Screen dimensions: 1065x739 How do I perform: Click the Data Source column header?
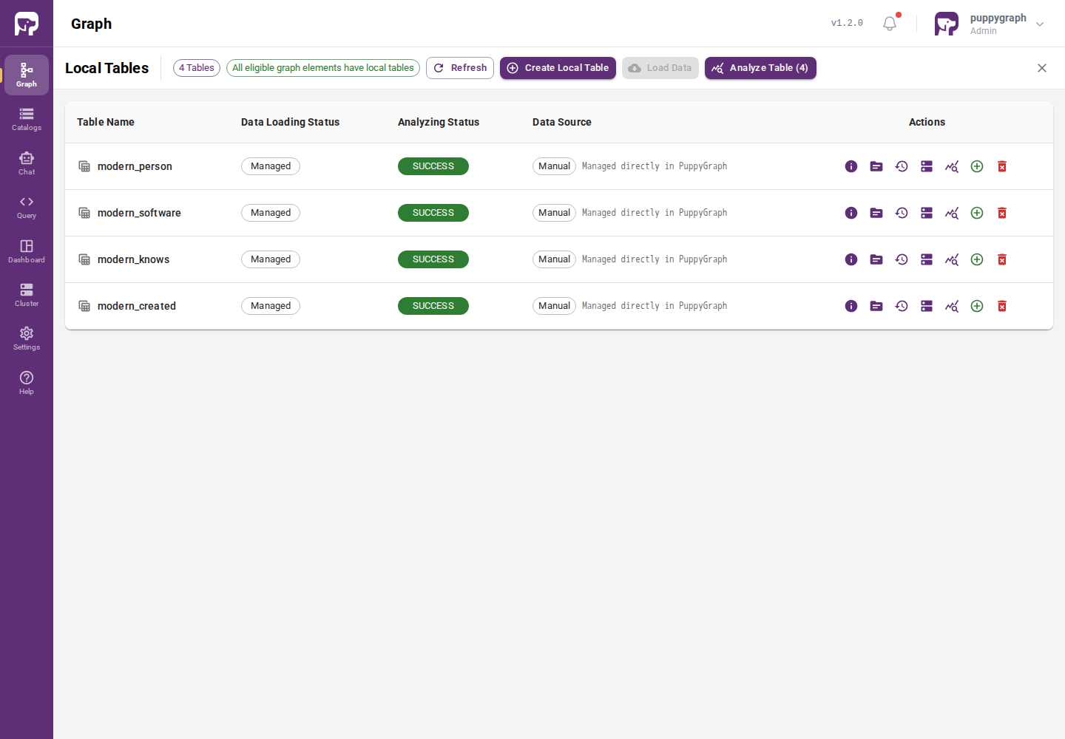[x=562, y=122]
